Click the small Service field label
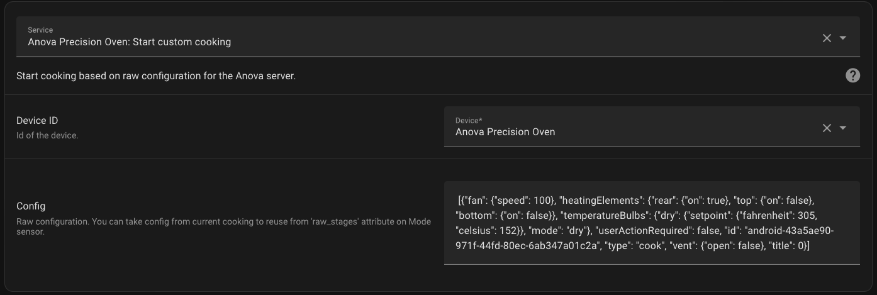 [40, 30]
